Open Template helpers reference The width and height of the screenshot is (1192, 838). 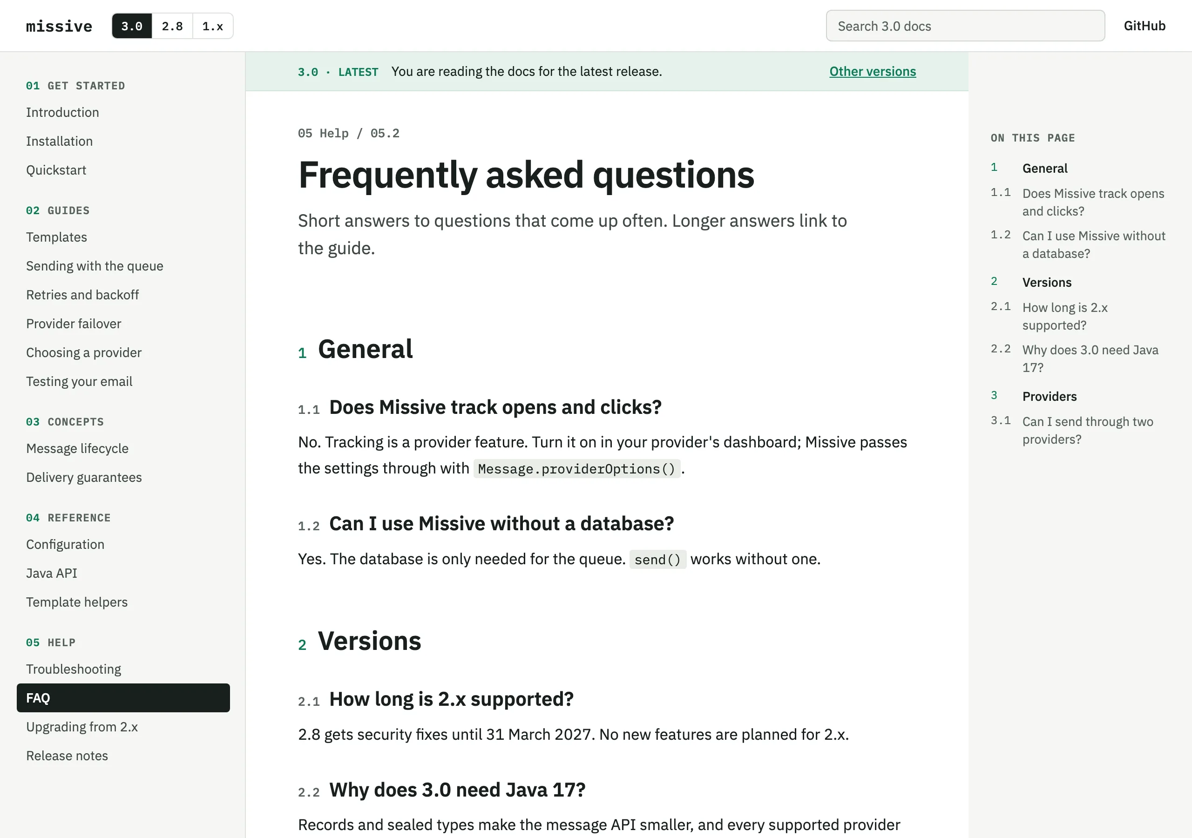(x=77, y=602)
